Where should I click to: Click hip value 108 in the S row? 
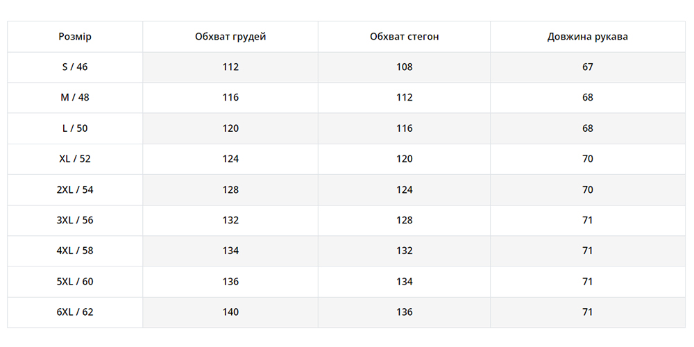(x=404, y=67)
